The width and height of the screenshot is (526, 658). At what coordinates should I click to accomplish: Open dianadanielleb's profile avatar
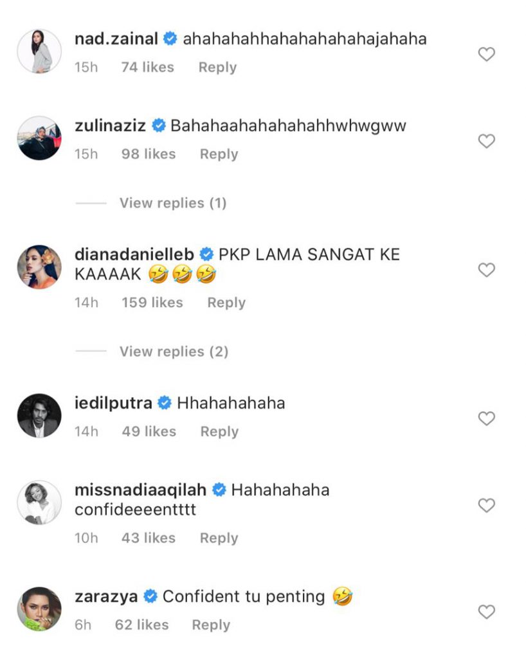click(x=39, y=267)
